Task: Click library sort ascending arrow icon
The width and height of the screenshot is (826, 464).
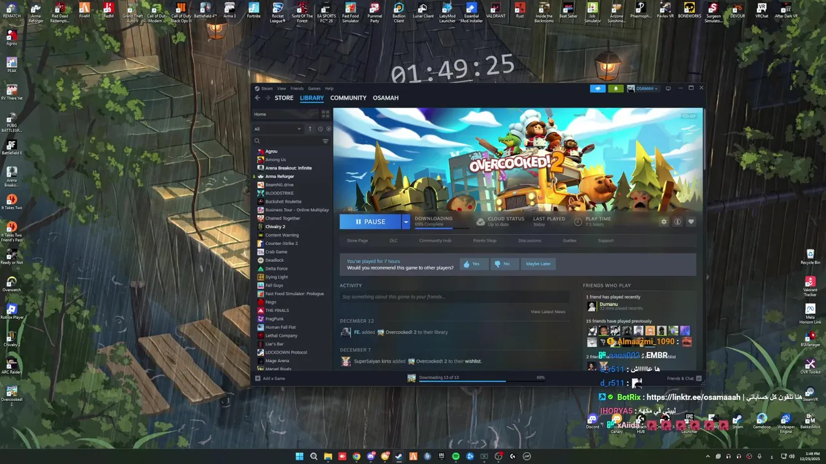Action: (310, 129)
